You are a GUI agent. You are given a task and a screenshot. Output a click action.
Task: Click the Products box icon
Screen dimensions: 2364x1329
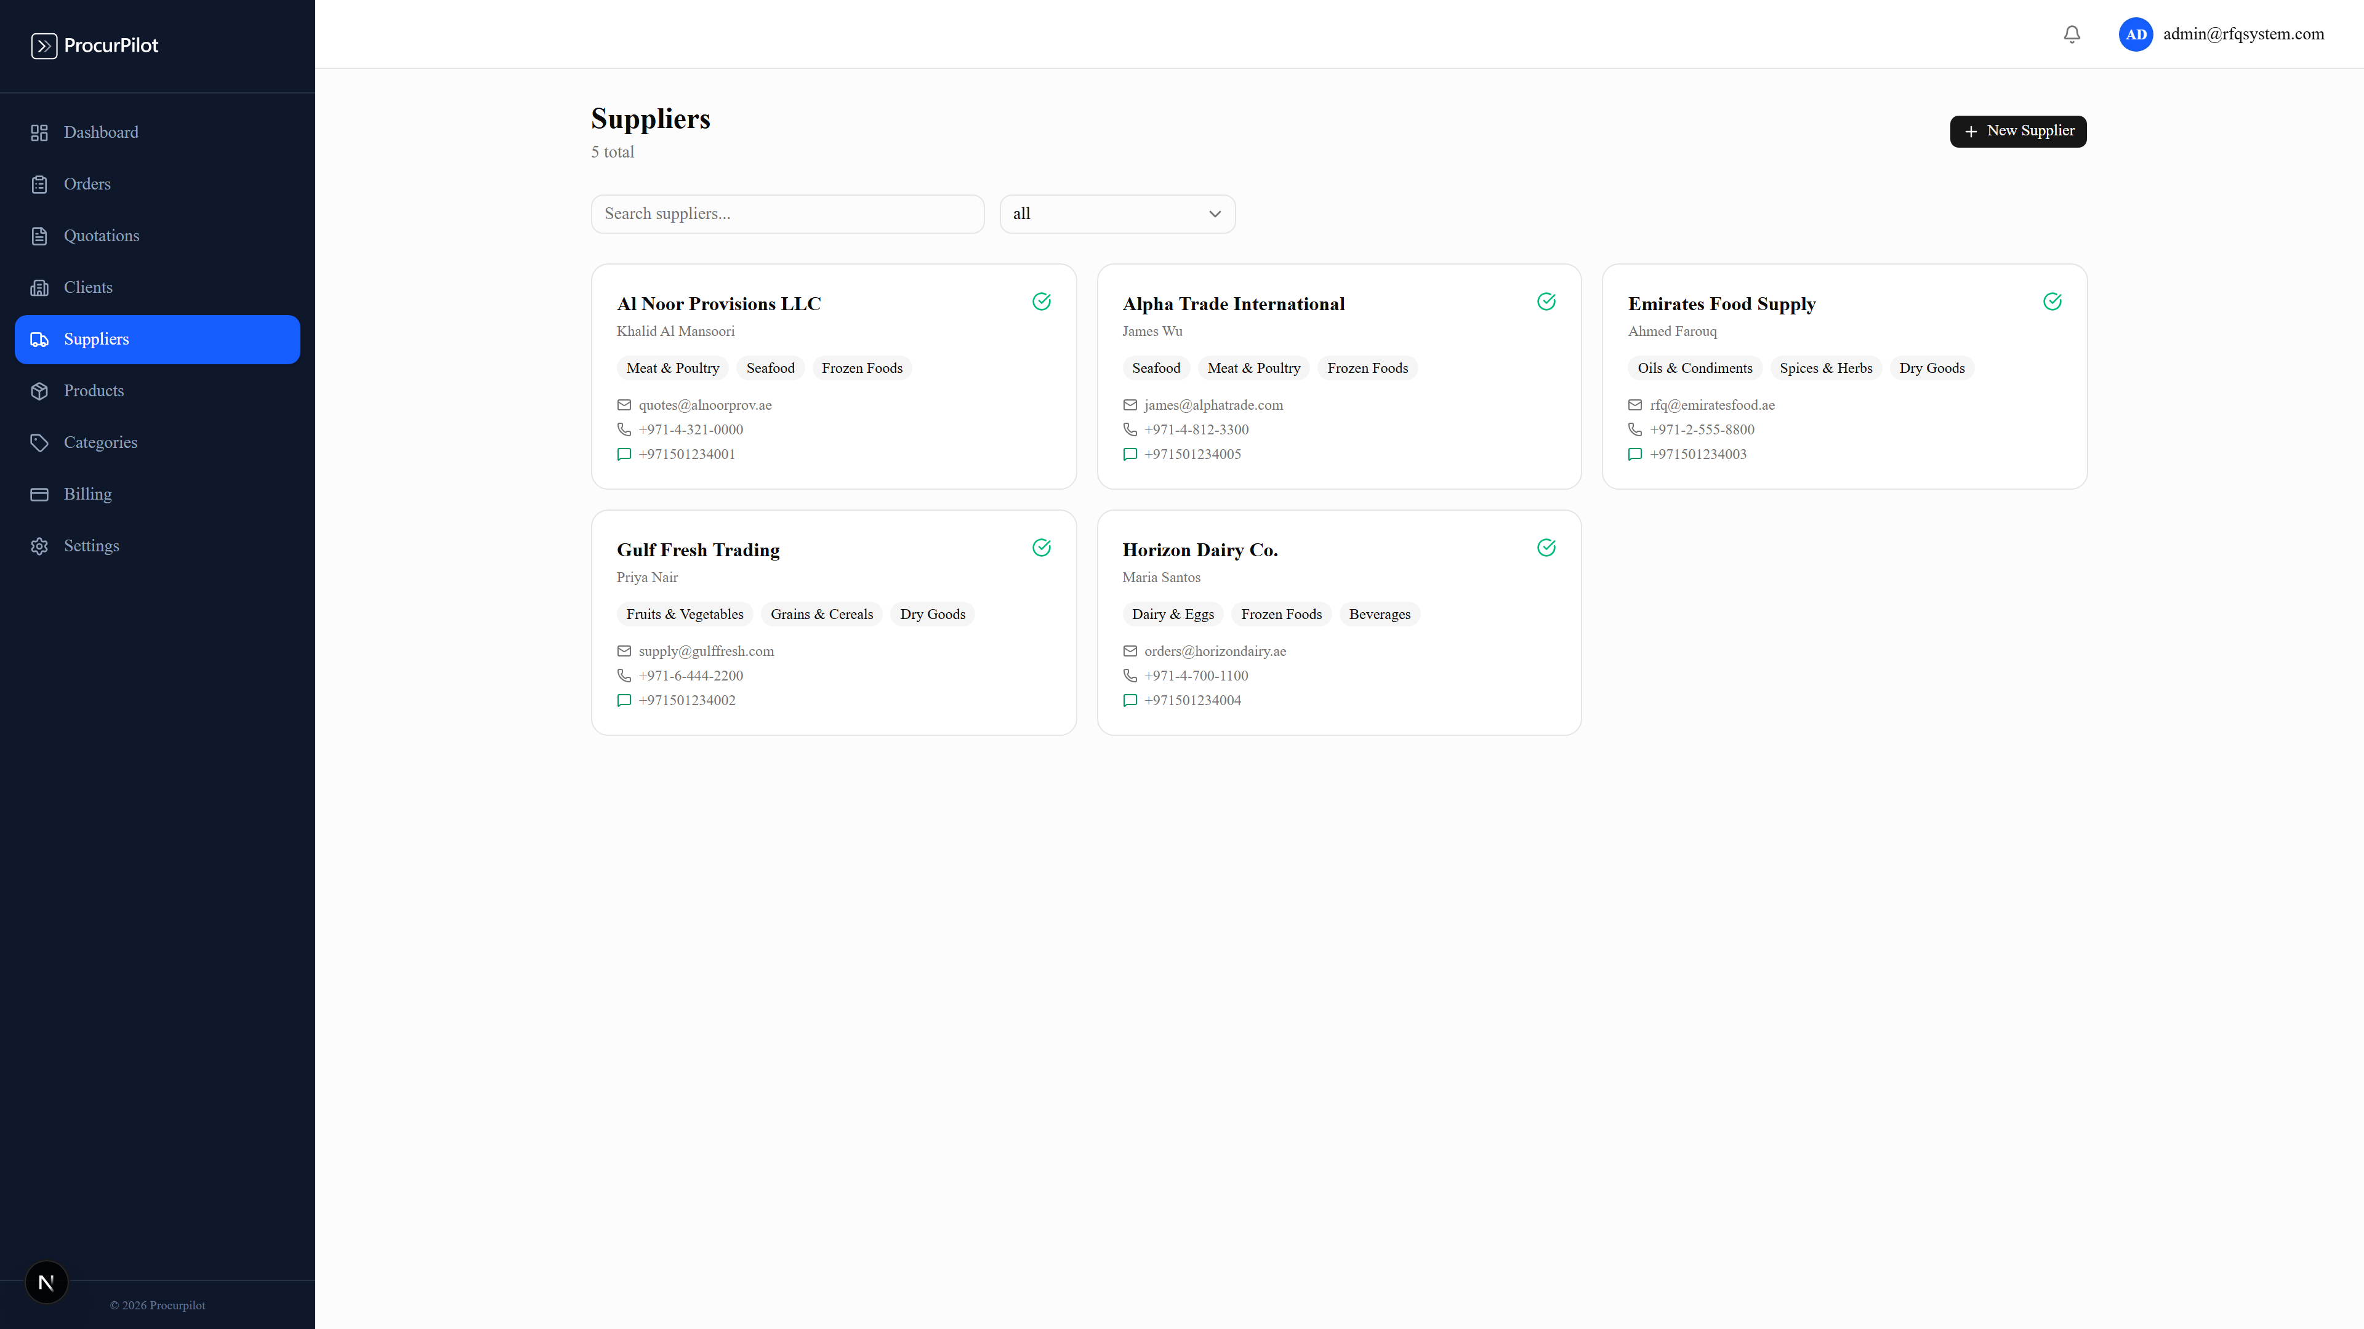tap(39, 391)
